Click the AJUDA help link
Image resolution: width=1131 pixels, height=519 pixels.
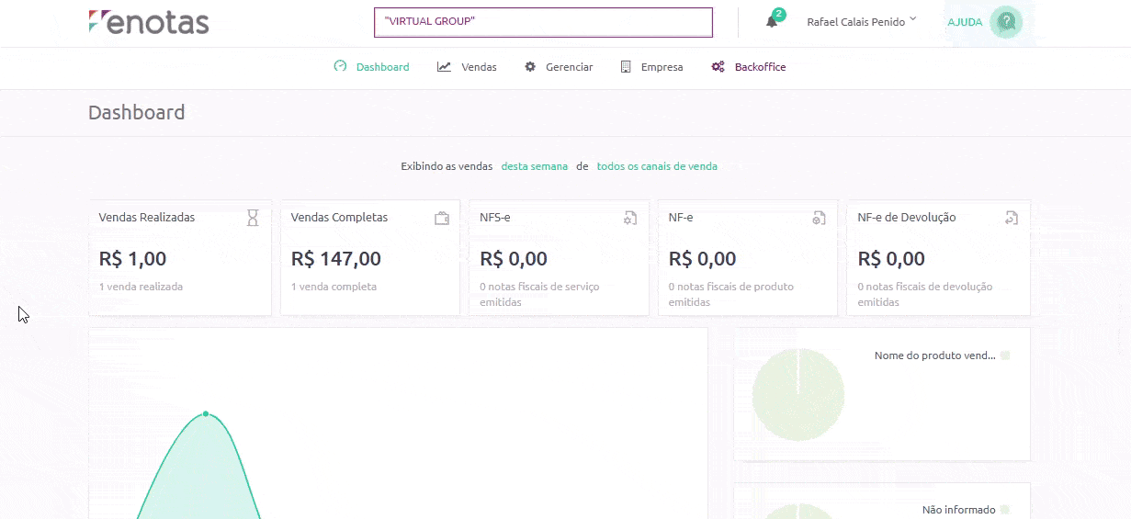click(965, 22)
